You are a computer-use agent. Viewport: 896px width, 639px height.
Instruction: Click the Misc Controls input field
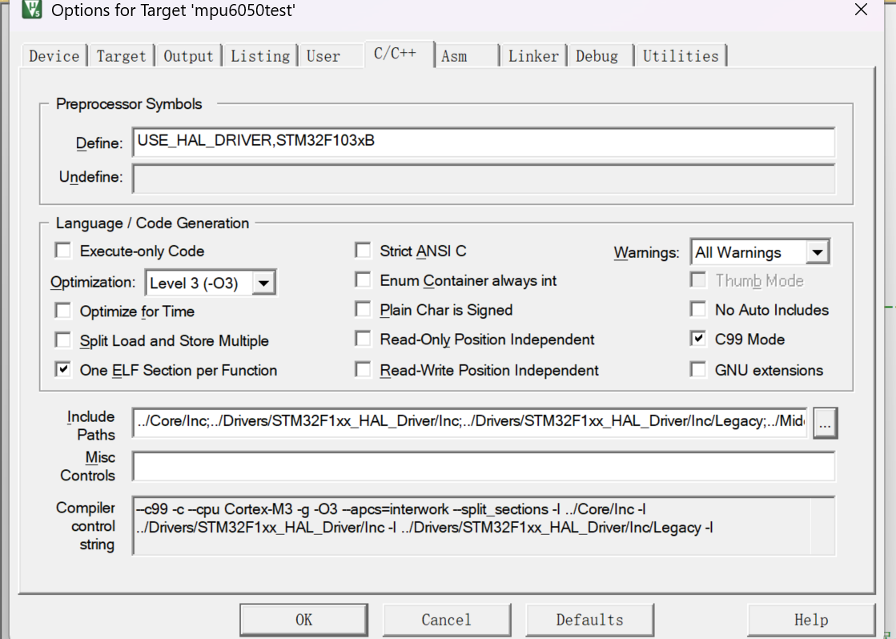484,466
